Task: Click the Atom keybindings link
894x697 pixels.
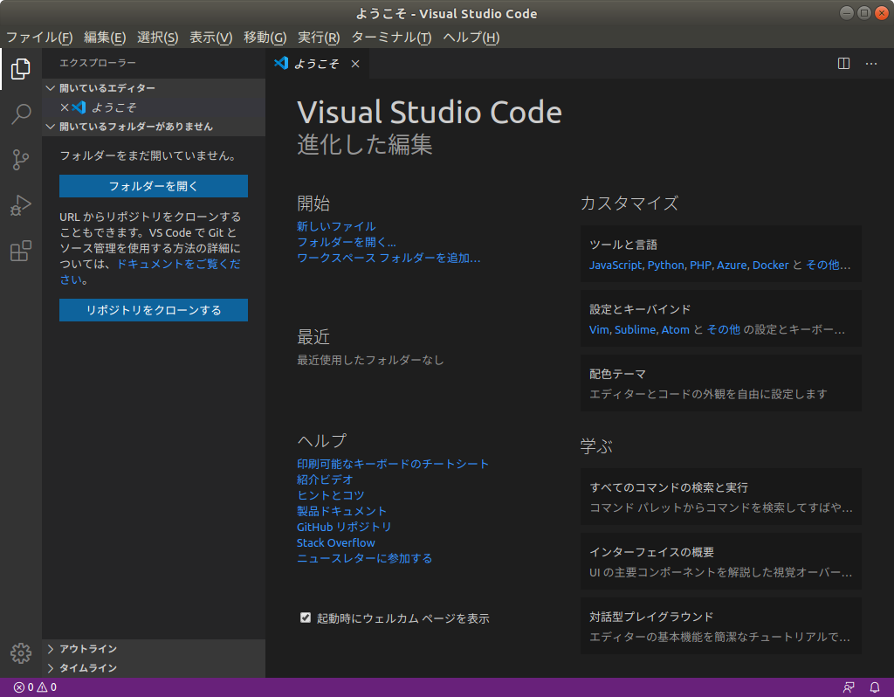Action: (675, 329)
